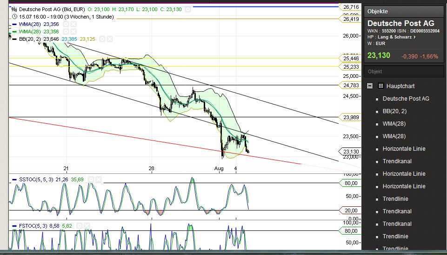The width and height of the screenshot is (447, 255).
Task: Click the 15.07 16:00 - 19:00 time range text
Action: tap(67, 17)
